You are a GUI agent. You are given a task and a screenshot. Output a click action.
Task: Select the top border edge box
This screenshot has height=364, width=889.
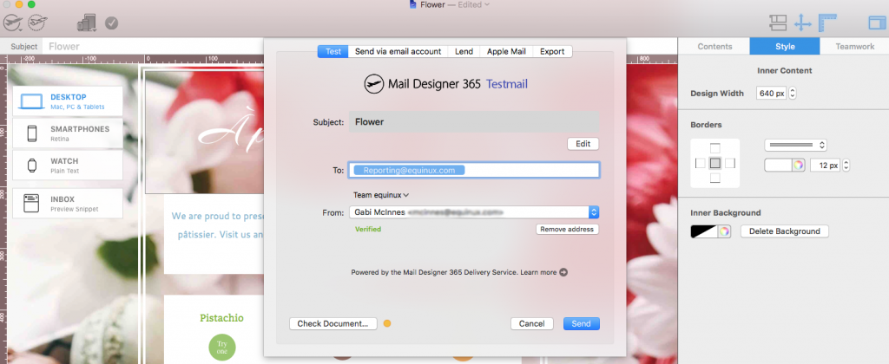(715, 148)
